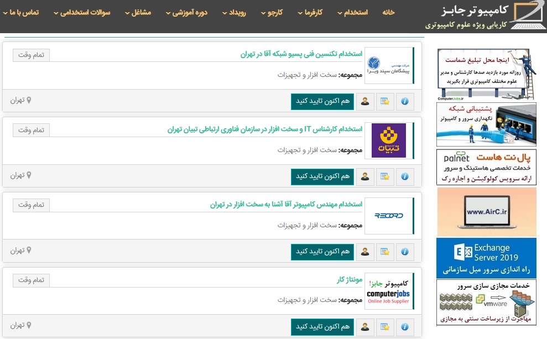Click info icon for تبیان job
The width and height of the screenshot is (547, 339).
[x=405, y=176]
